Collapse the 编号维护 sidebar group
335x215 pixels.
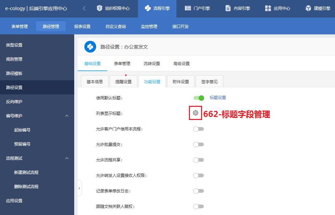coord(66,116)
